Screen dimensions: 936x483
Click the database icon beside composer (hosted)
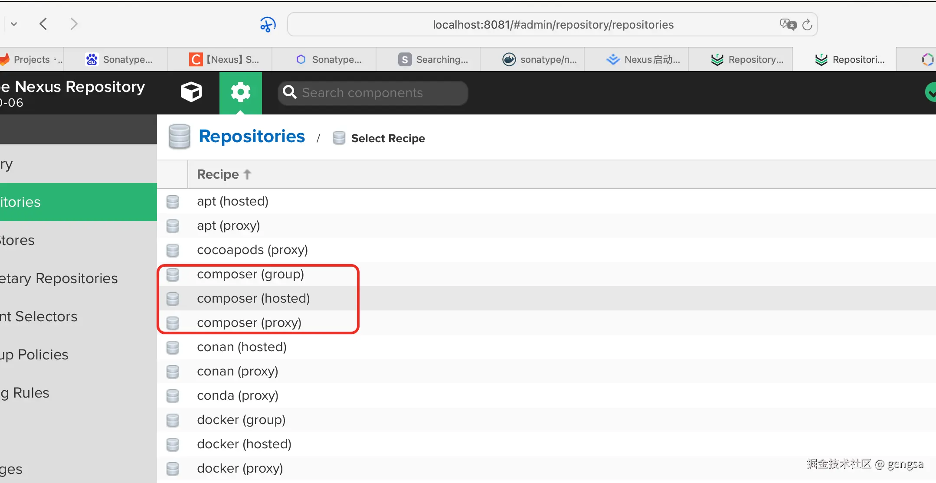click(173, 299)
